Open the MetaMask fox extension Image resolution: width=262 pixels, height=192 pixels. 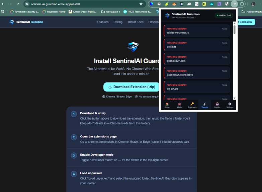174,4
